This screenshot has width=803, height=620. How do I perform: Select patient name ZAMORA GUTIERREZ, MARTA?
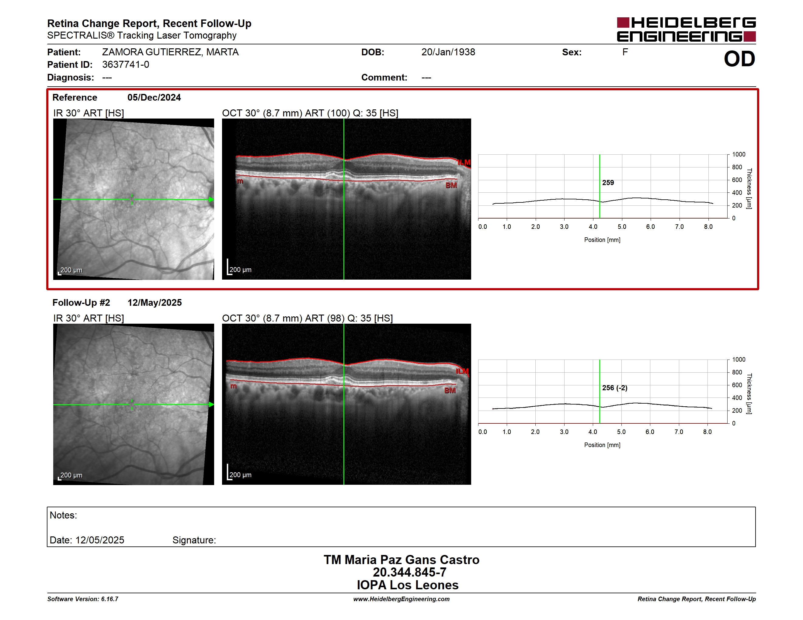(170, 52)
